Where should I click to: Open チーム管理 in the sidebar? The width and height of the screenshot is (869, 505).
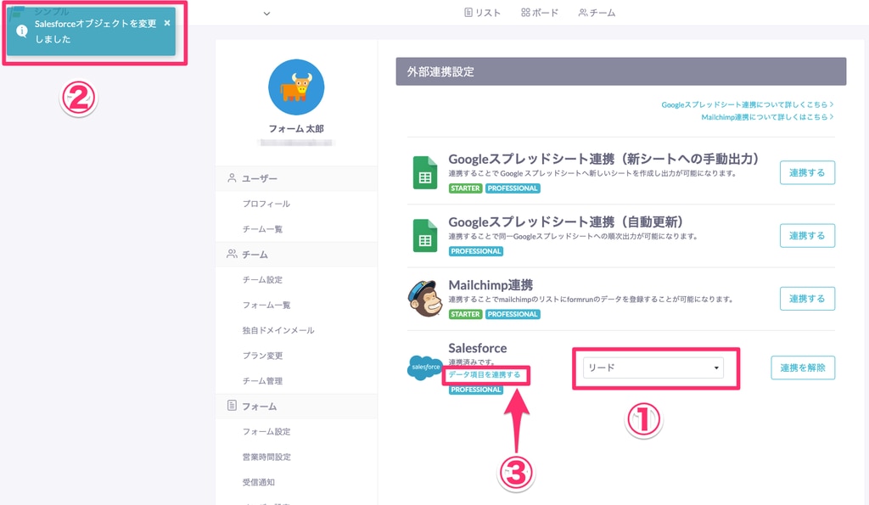262,381
